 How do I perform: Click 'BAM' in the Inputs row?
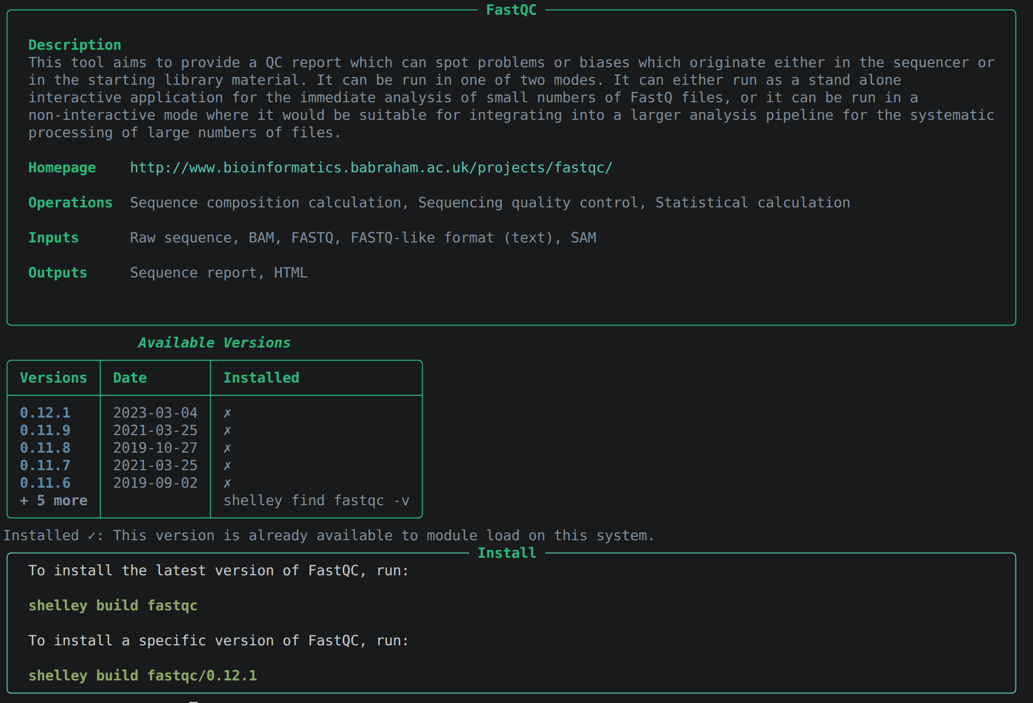(x=262, y=238)
